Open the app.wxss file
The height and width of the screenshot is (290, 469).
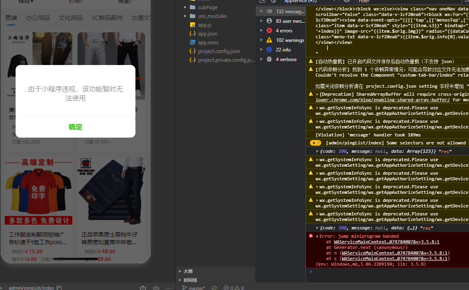tap(208, 42)
